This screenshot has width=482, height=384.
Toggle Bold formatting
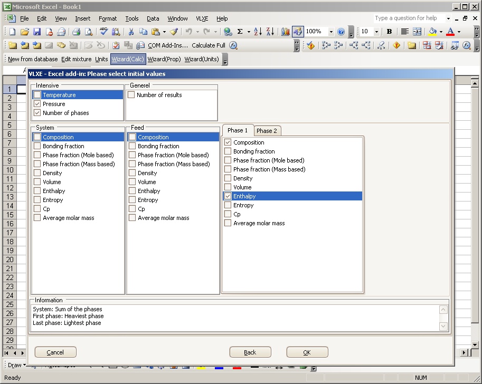pyautogui.click(x=389, y=31)
